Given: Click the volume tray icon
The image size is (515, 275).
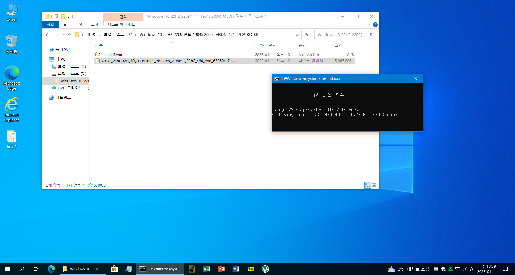Looking at the screenshot, I should coord(465,269).
